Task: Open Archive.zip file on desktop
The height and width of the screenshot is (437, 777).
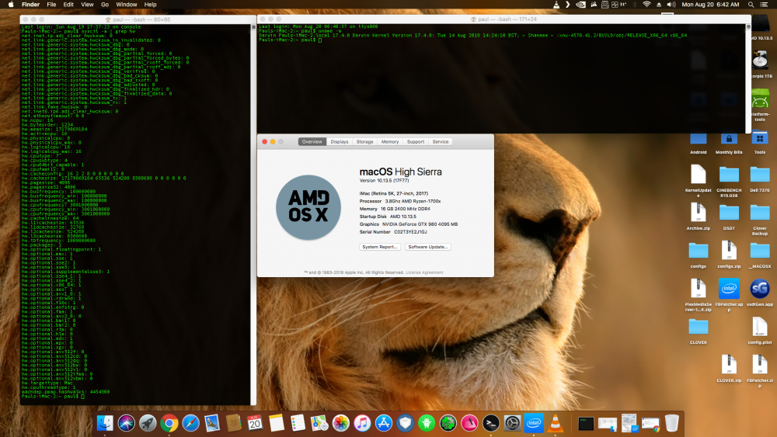Action: tap(699, 213)
